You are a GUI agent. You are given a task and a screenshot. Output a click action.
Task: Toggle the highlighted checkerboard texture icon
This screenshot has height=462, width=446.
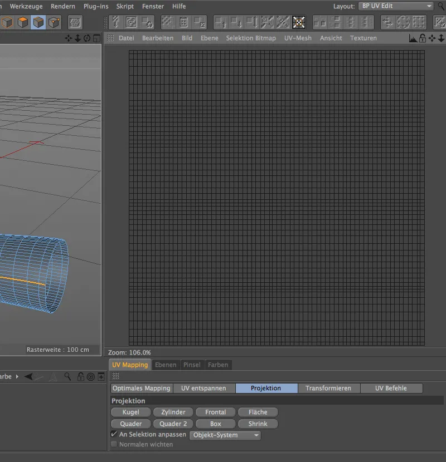click(x=299, y=23)
